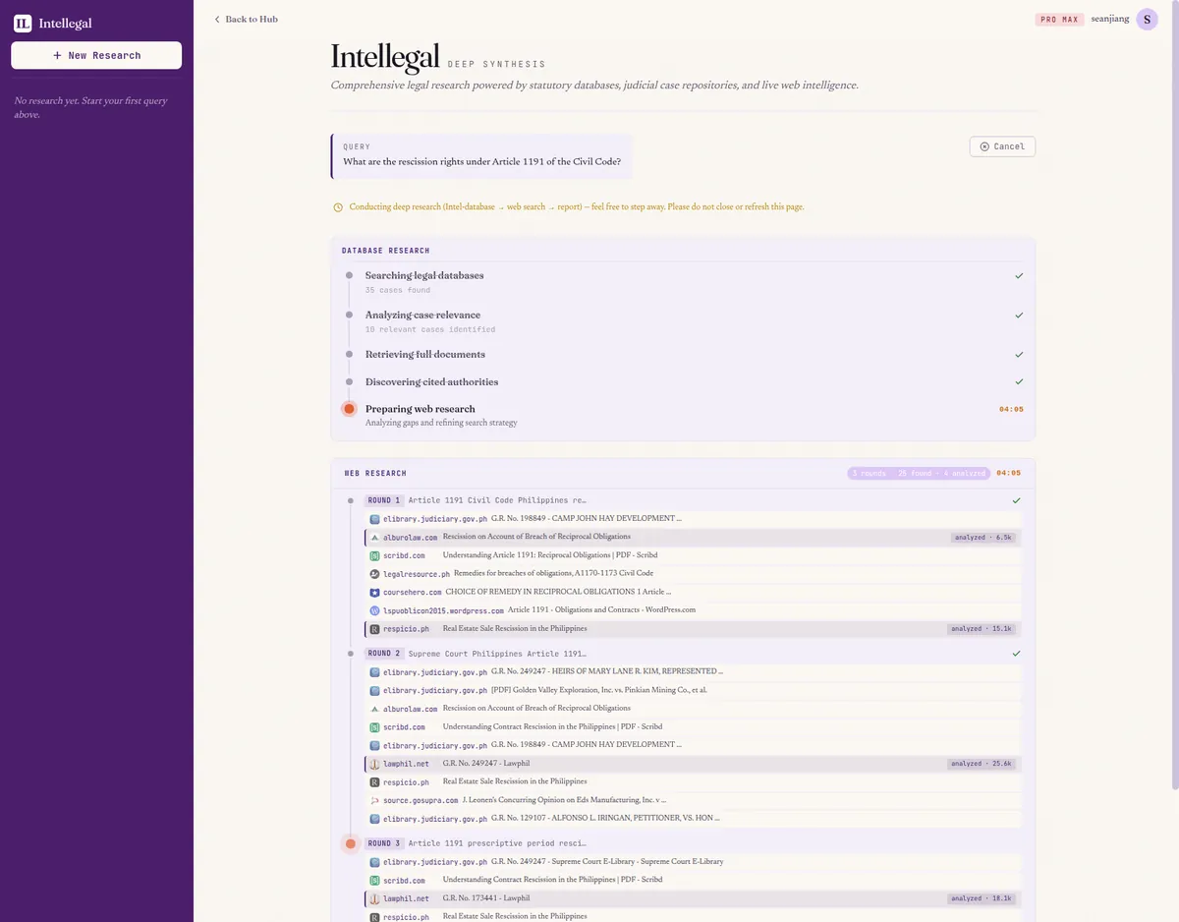Open Round 1 elibrary CAMP JOHN HAY result
1179x922 pixels.
[x=694, y=518]
